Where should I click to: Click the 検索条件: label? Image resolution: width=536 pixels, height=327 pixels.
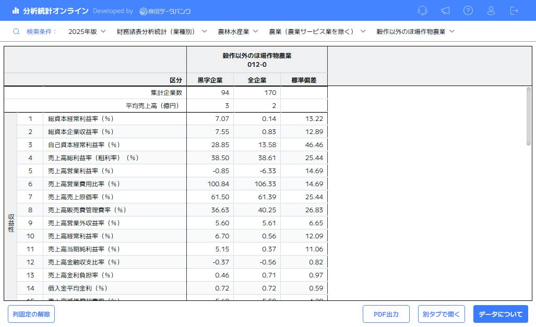tap(41, 31)
